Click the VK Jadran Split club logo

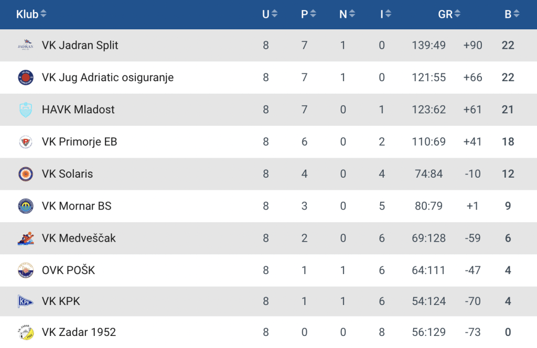(x=25, y=45)
